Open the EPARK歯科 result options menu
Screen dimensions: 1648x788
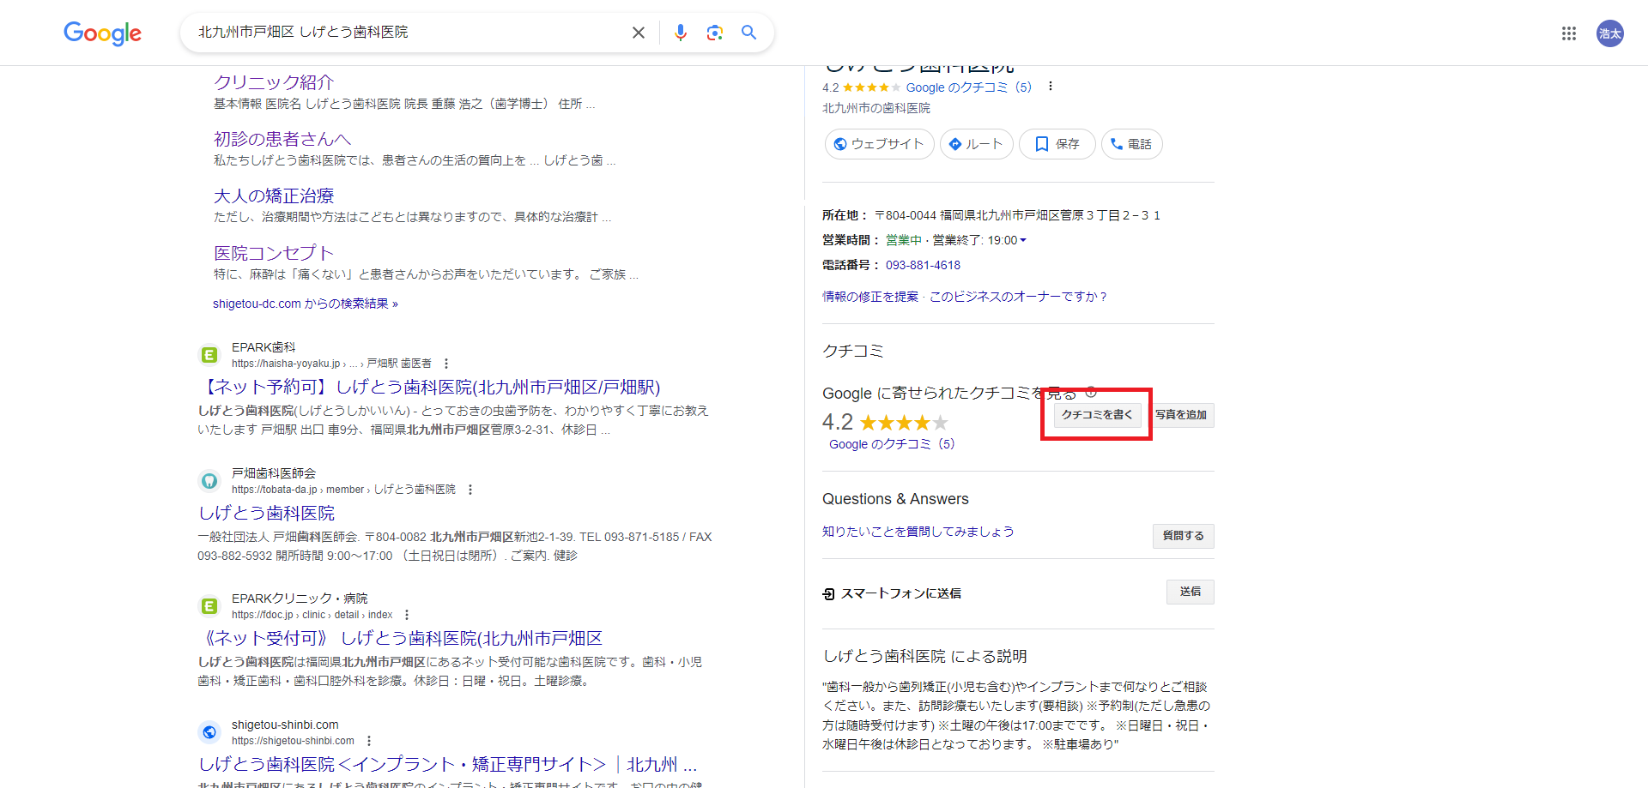(445, 363)
